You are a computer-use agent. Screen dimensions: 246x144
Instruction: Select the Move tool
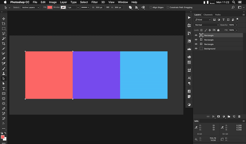point(4,19)
